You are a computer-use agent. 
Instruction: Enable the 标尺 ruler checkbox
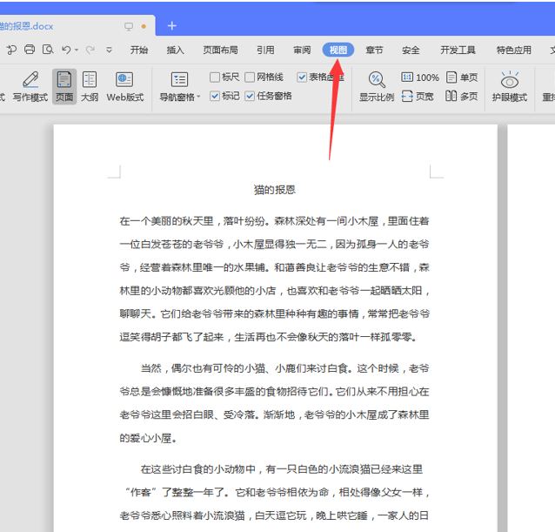click(215, 77)
